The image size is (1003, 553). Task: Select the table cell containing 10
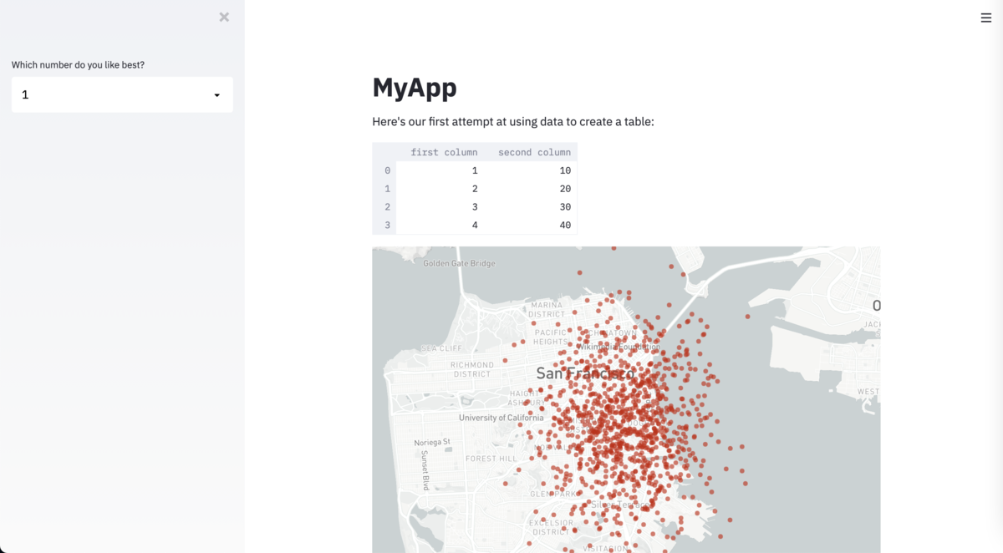[x=531, y=170]
